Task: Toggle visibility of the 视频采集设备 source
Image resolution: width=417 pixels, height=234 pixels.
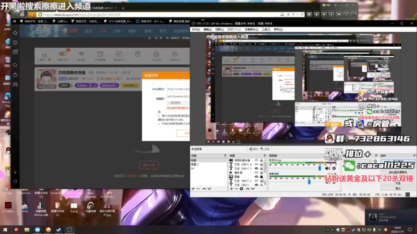Action: [x=256, y=160]
